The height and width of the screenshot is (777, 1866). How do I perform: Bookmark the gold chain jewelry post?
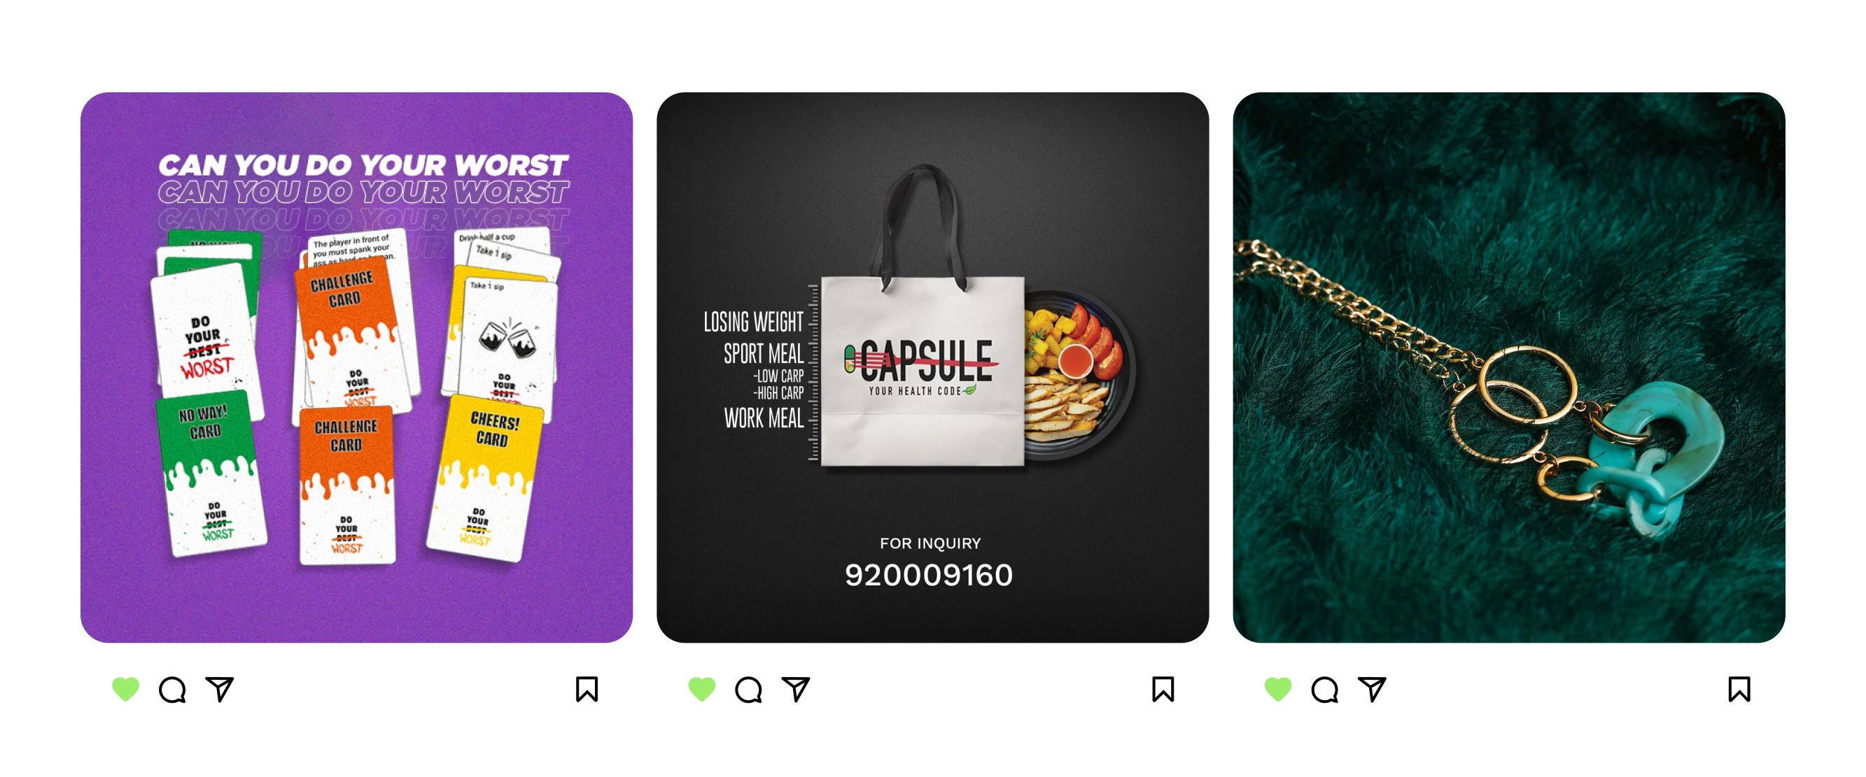pyautogui.click(x=1739, y=690)
